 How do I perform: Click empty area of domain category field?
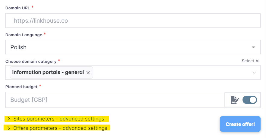pyautogui.click(x=172, y=72)
